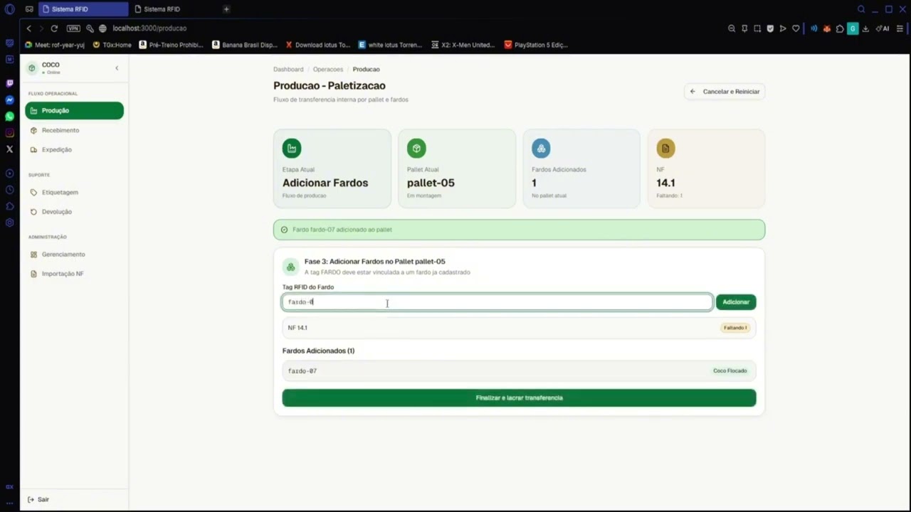Click the zoom out magnifier icon

point(732,28)
